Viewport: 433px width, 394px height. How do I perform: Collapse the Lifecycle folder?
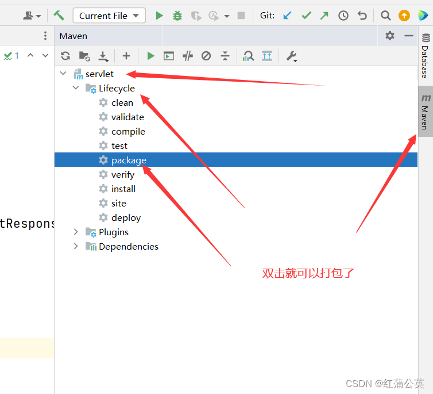pos(76,87)
